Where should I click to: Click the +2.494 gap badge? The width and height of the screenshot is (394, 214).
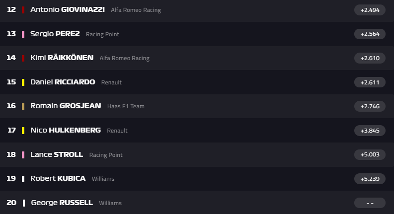coord(370,10)
